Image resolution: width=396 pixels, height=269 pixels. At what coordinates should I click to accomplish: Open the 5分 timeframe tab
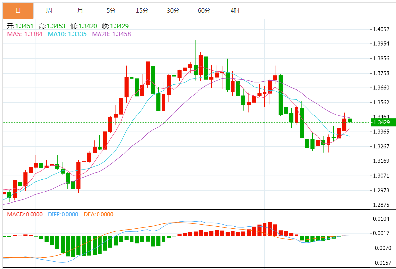click(x=111, y=11)
